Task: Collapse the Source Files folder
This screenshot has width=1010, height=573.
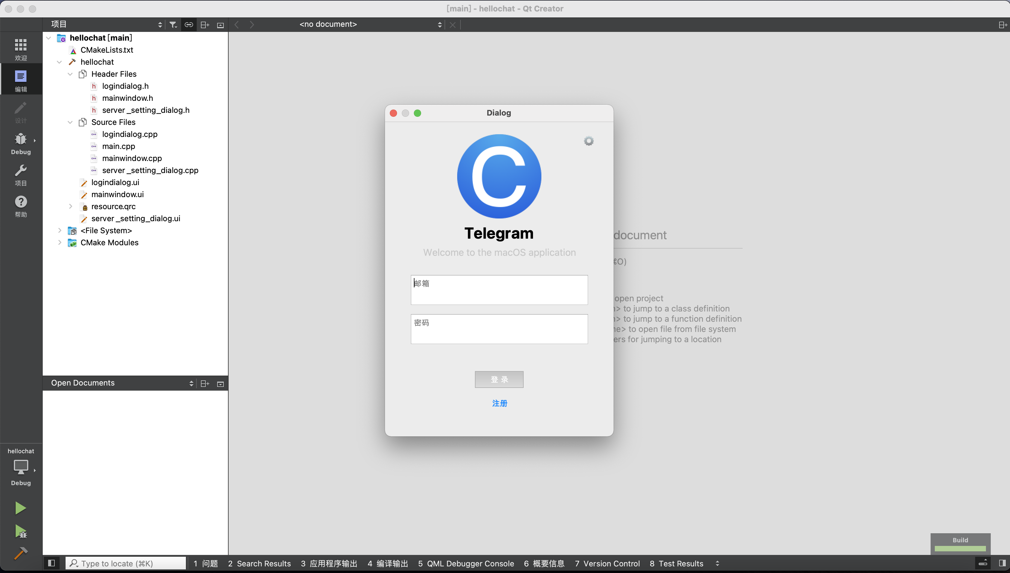Action: (70, 122)
